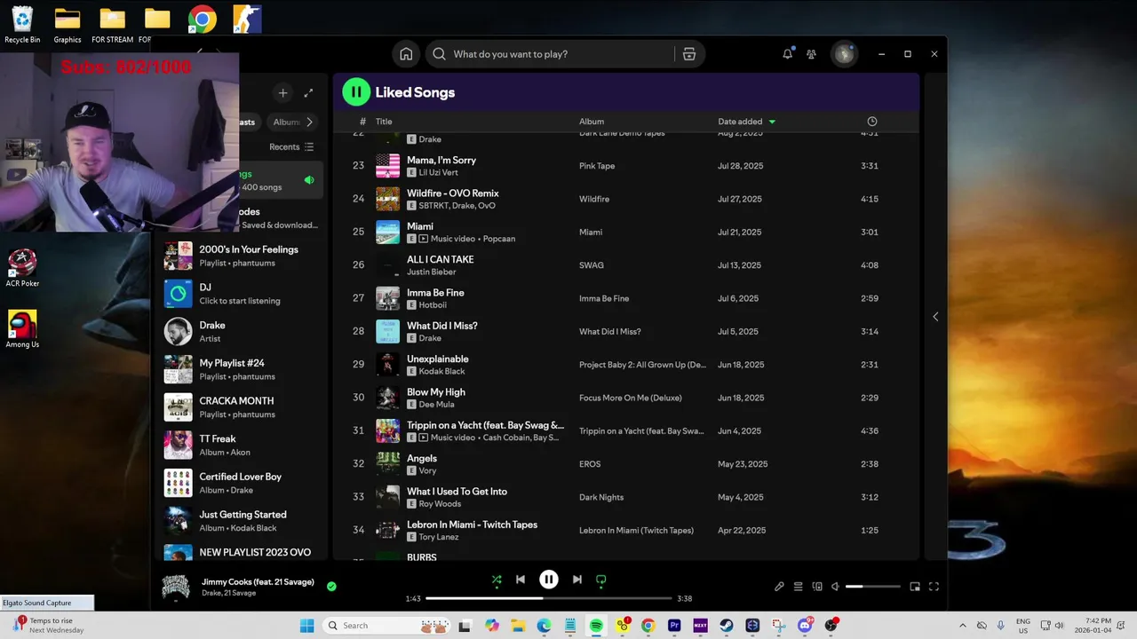
Task: Adjust the Spotify volume slider
Action: (872, 587)
